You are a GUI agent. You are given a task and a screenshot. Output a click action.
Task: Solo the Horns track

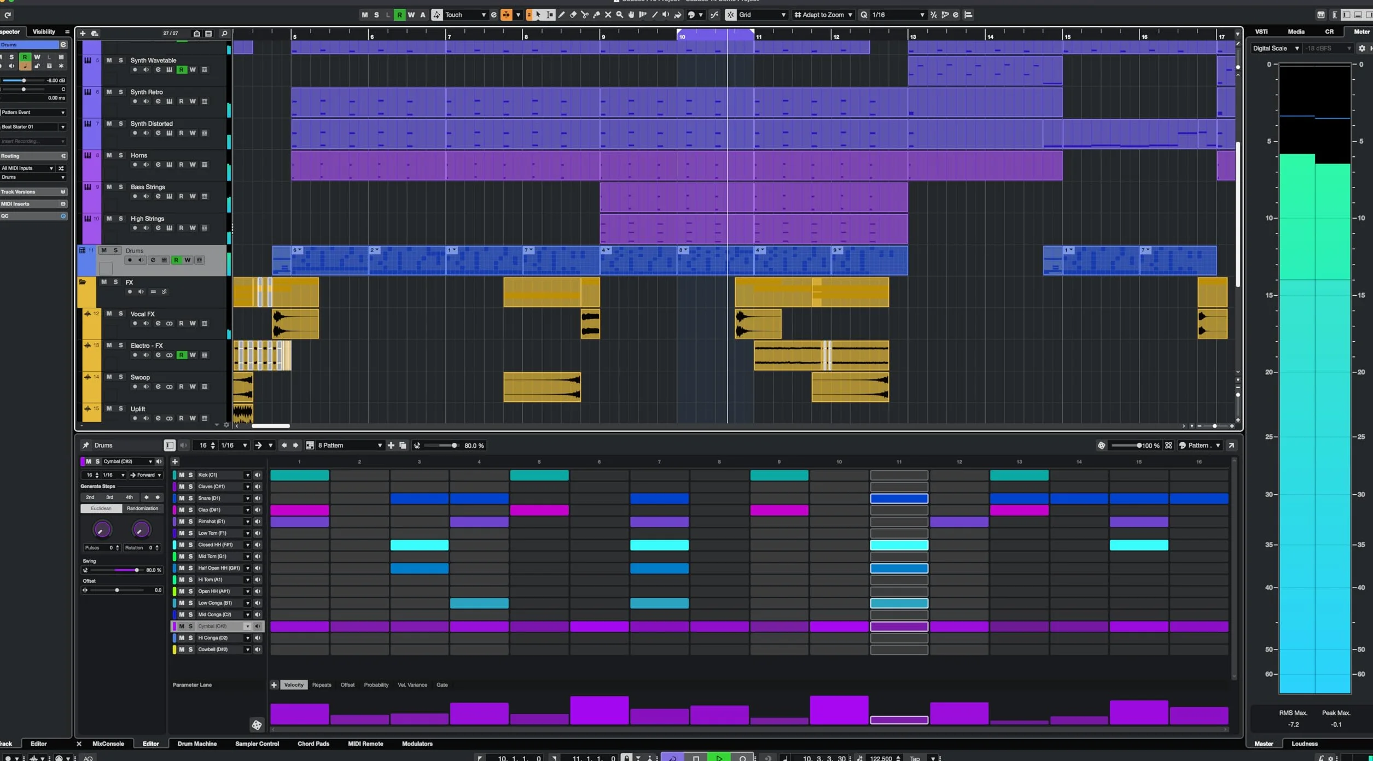point(121,156)
